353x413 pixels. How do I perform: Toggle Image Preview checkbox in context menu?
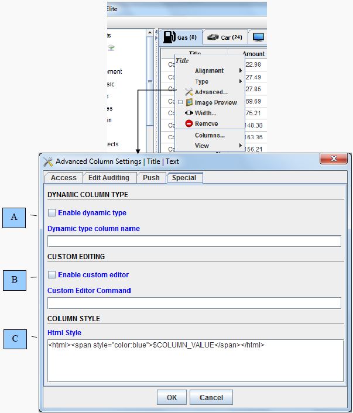(x=180, y=102)
